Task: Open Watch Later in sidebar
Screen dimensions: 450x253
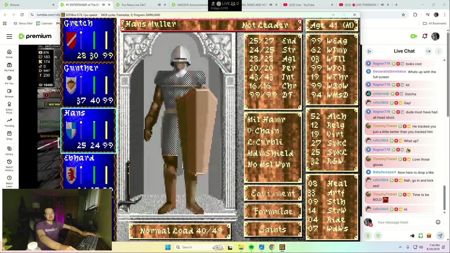Action: tap(9, 181)
